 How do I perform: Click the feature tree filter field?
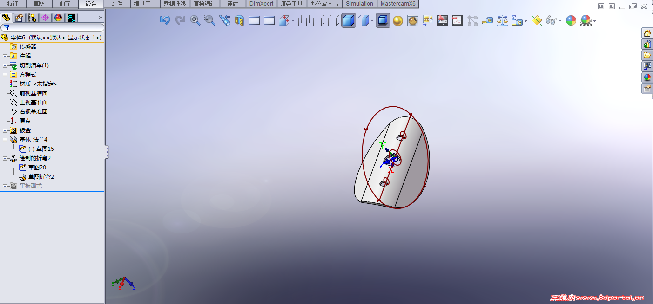52,28
